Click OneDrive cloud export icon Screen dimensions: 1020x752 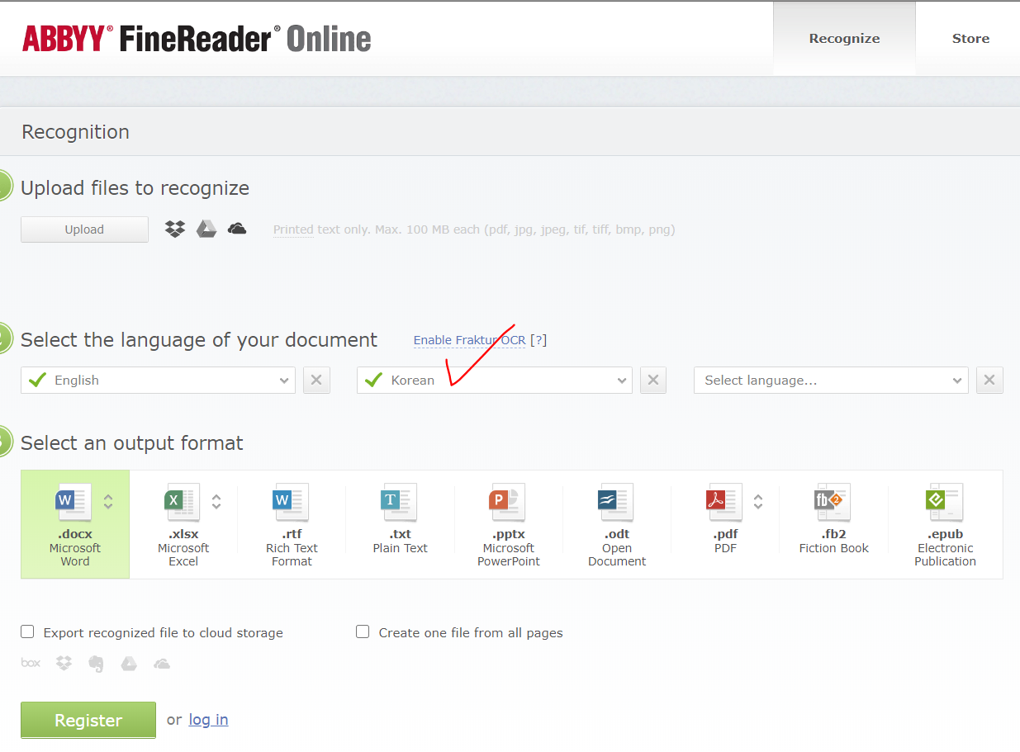[162, 663]
